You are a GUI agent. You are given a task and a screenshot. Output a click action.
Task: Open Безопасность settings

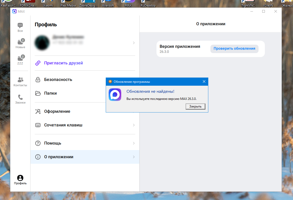click(x=85, y=80)
